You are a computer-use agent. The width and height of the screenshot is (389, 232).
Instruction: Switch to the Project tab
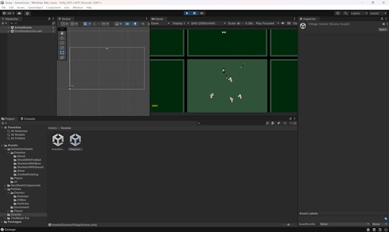click(8, 119)
